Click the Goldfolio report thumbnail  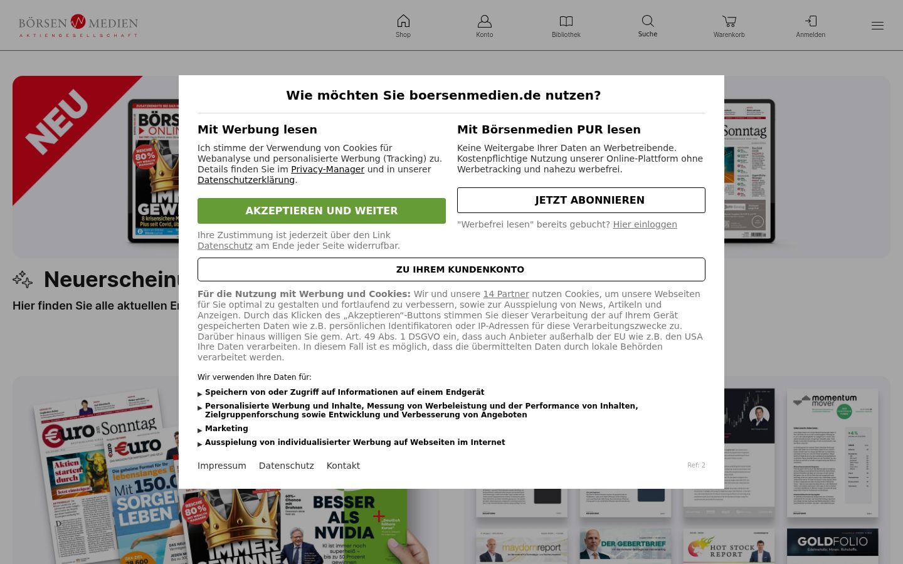(833, 546)
